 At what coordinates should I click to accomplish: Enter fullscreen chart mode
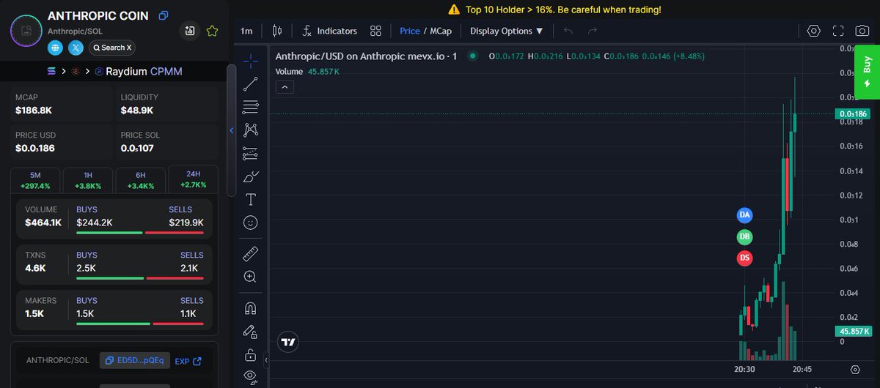[838, 31]
